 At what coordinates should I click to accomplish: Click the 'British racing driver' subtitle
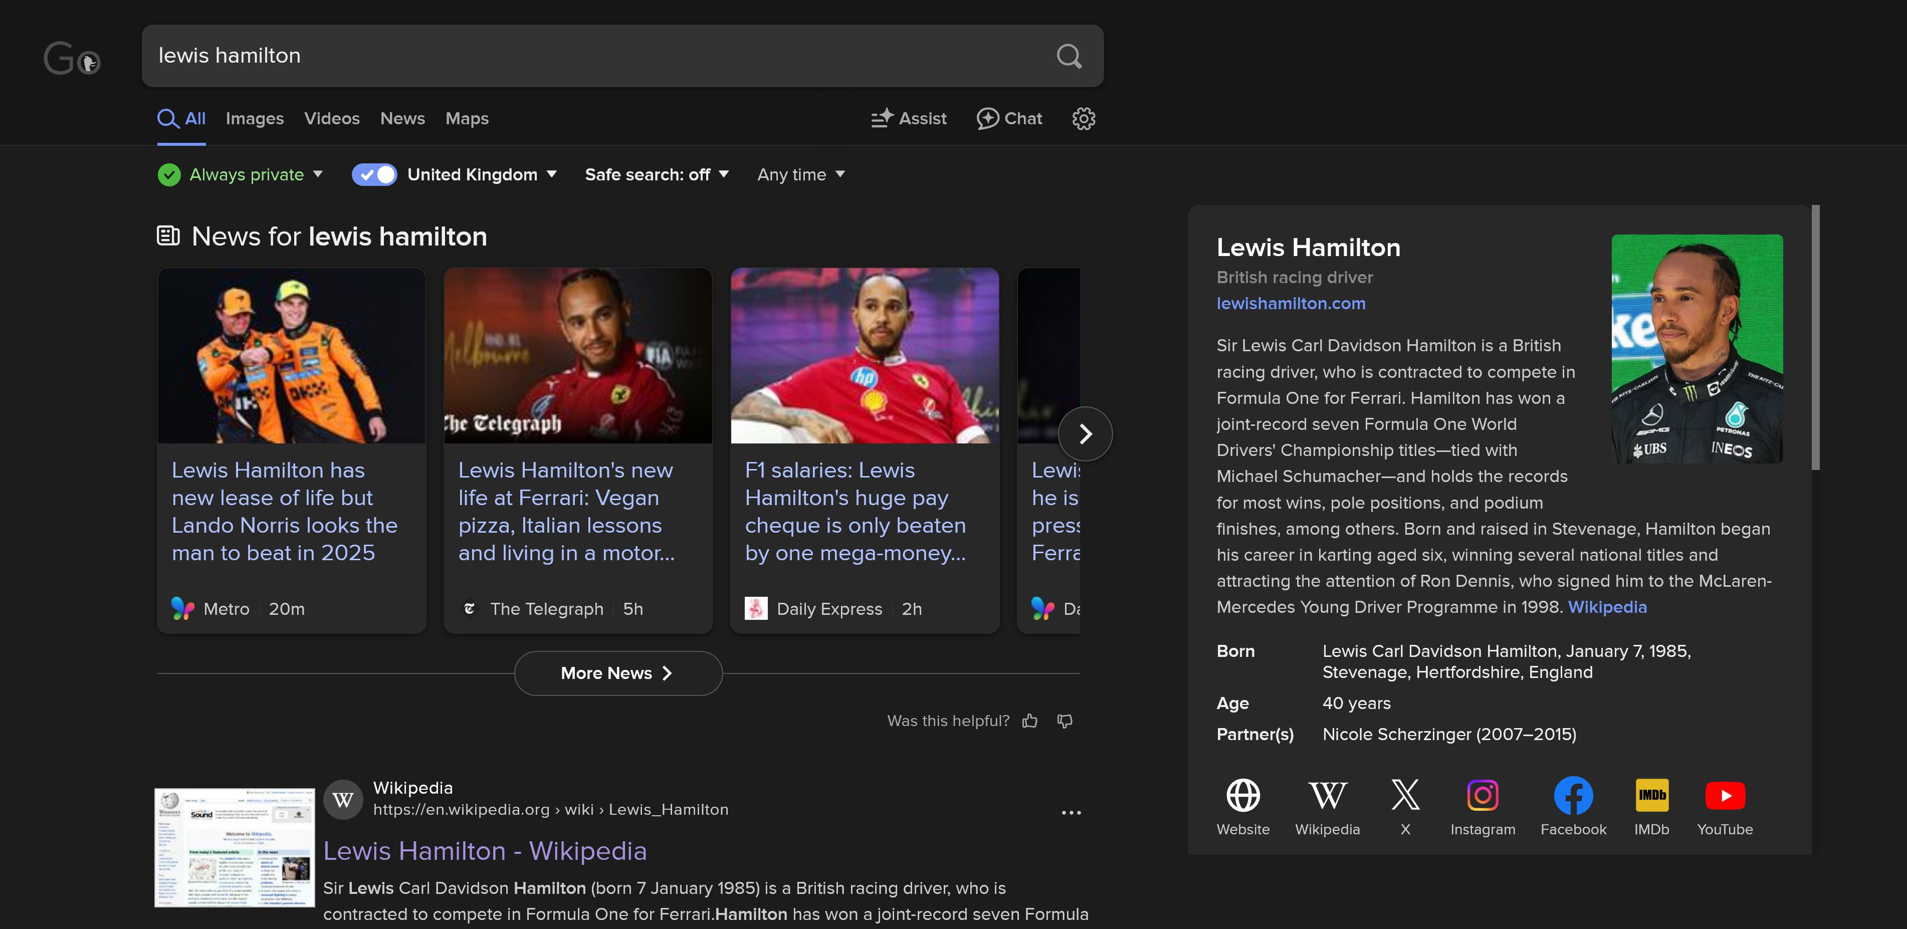(x=1295, y=278)
